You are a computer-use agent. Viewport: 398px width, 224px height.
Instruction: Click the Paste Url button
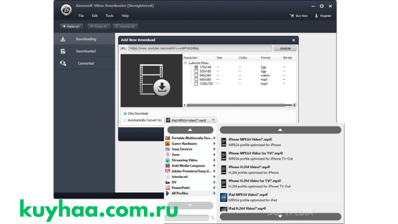pyautogui.click(x=71, y=26)
